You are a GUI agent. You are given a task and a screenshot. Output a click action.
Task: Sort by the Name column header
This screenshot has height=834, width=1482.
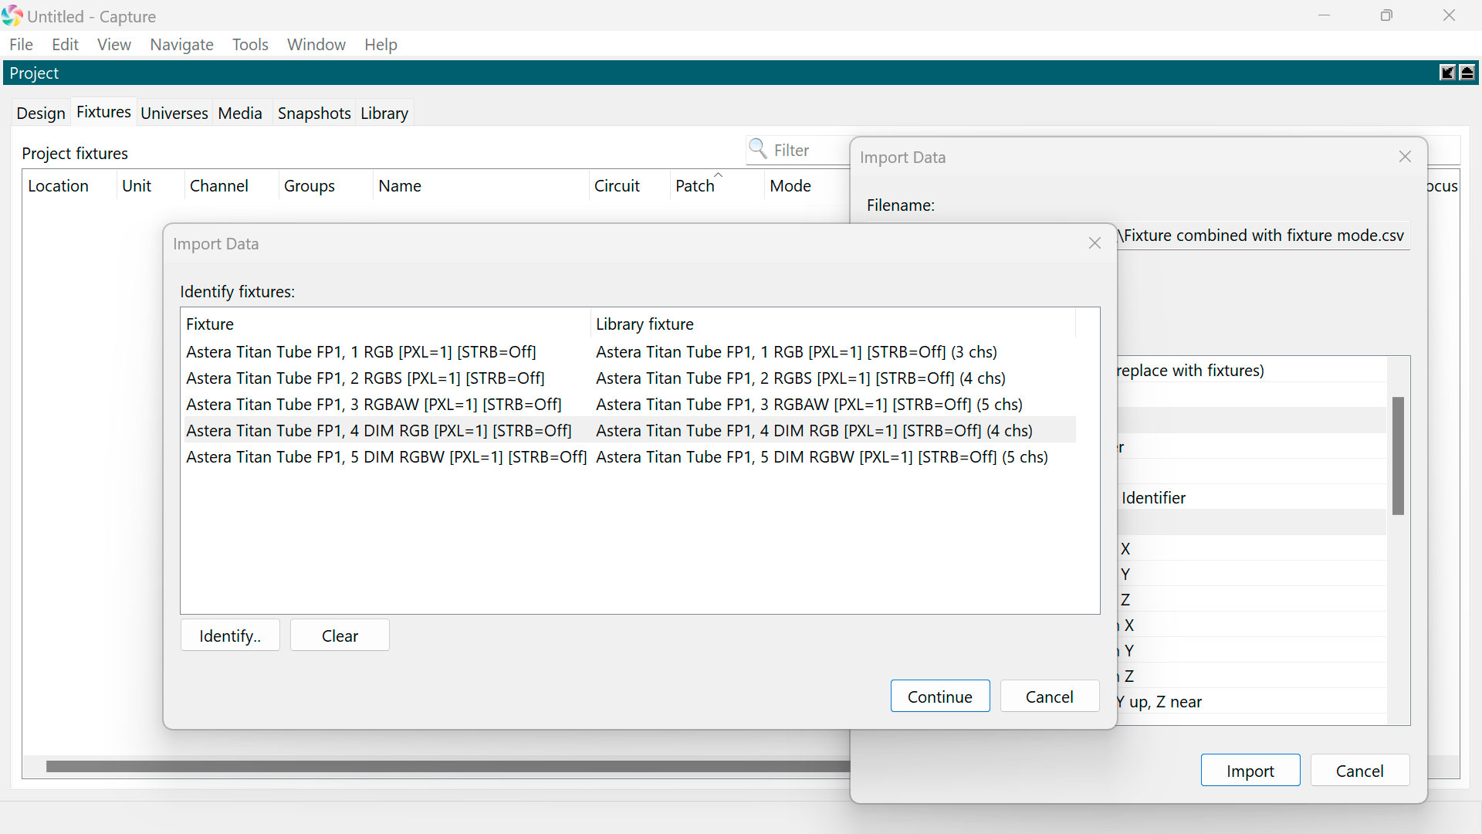[481, 186]
